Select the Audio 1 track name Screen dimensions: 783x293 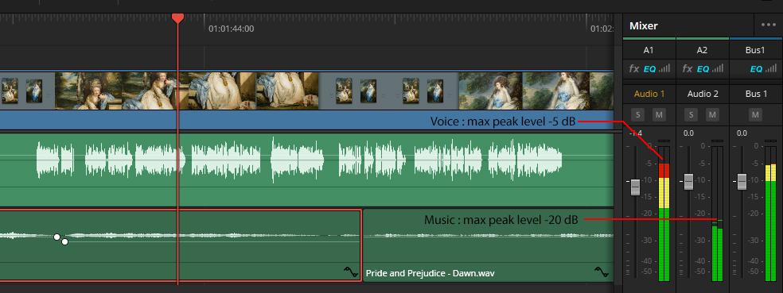[x=649, y=94]
